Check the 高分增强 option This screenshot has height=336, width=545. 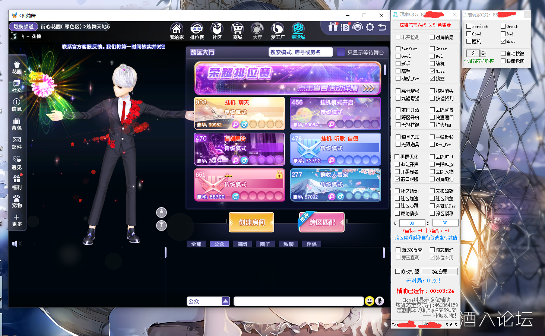click(398, 91)
